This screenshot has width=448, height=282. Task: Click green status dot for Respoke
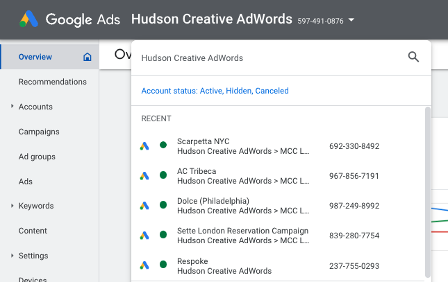pyautogui.click(x=163, y=264)
